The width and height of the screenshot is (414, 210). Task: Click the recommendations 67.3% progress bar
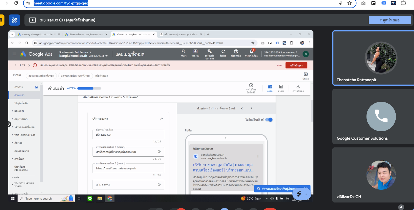(x=89, y=88)
